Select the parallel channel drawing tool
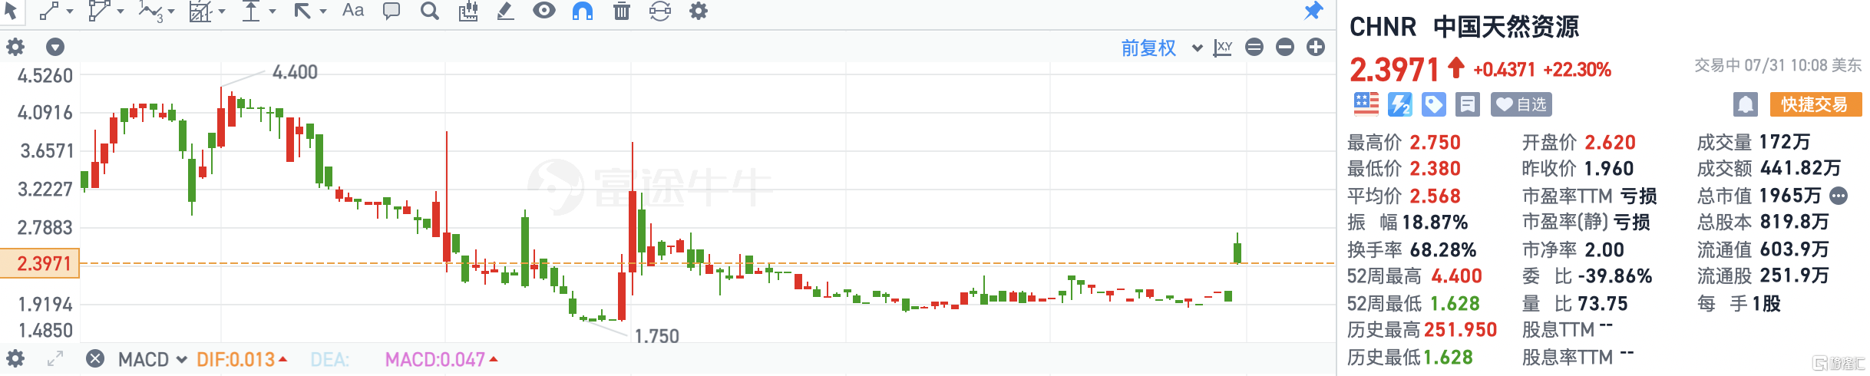The width and height of the screenshot is (1870, 376). [99, 11]
